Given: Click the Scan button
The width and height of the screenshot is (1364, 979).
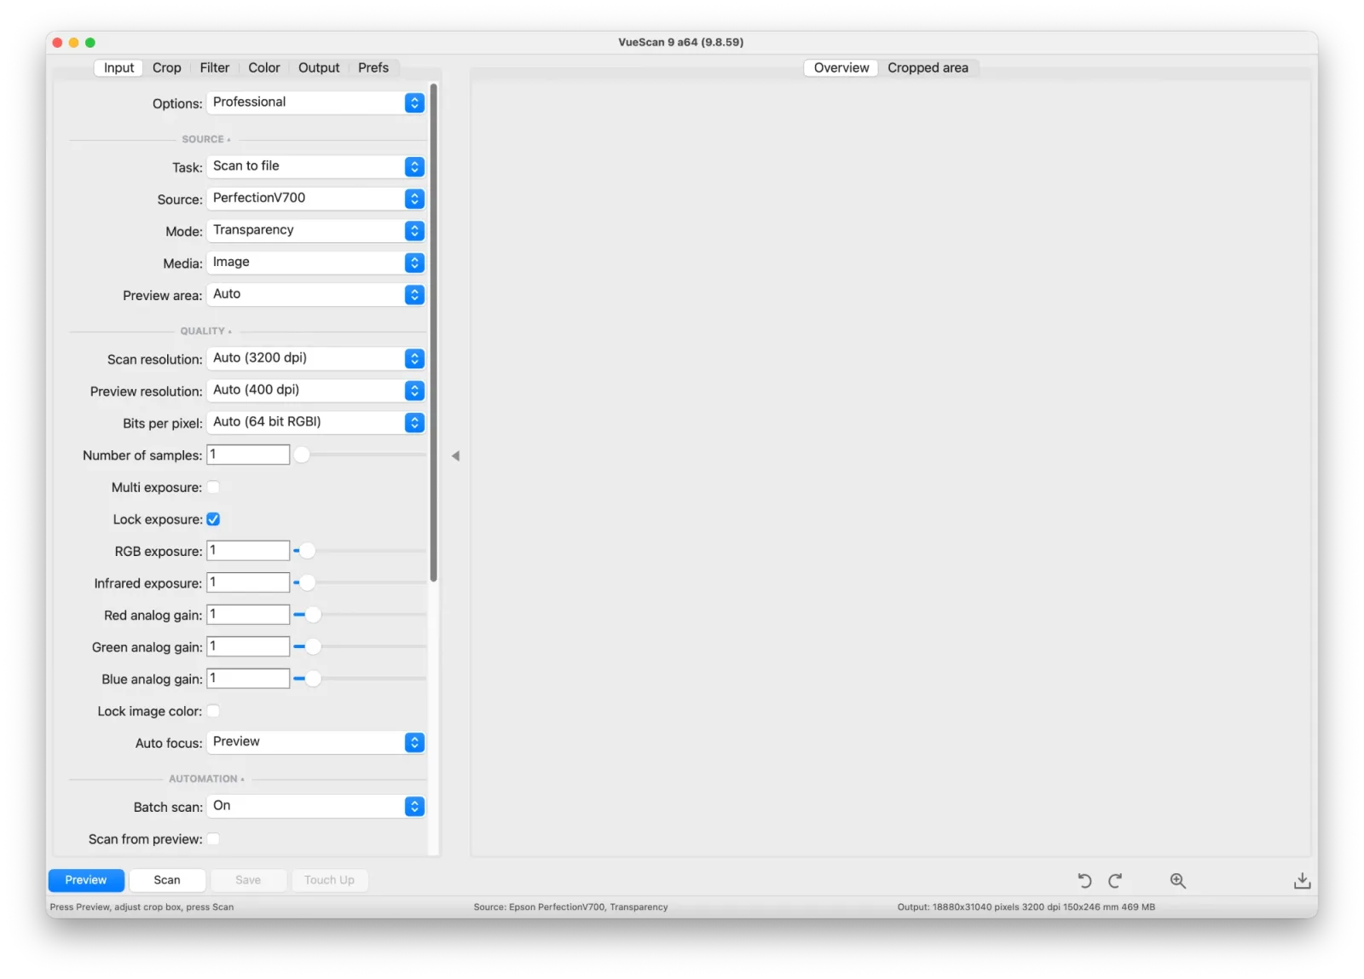Looking at the screenshot, I should coord(167,880).
